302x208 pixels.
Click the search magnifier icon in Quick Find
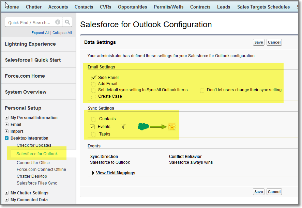click(67, 22)
